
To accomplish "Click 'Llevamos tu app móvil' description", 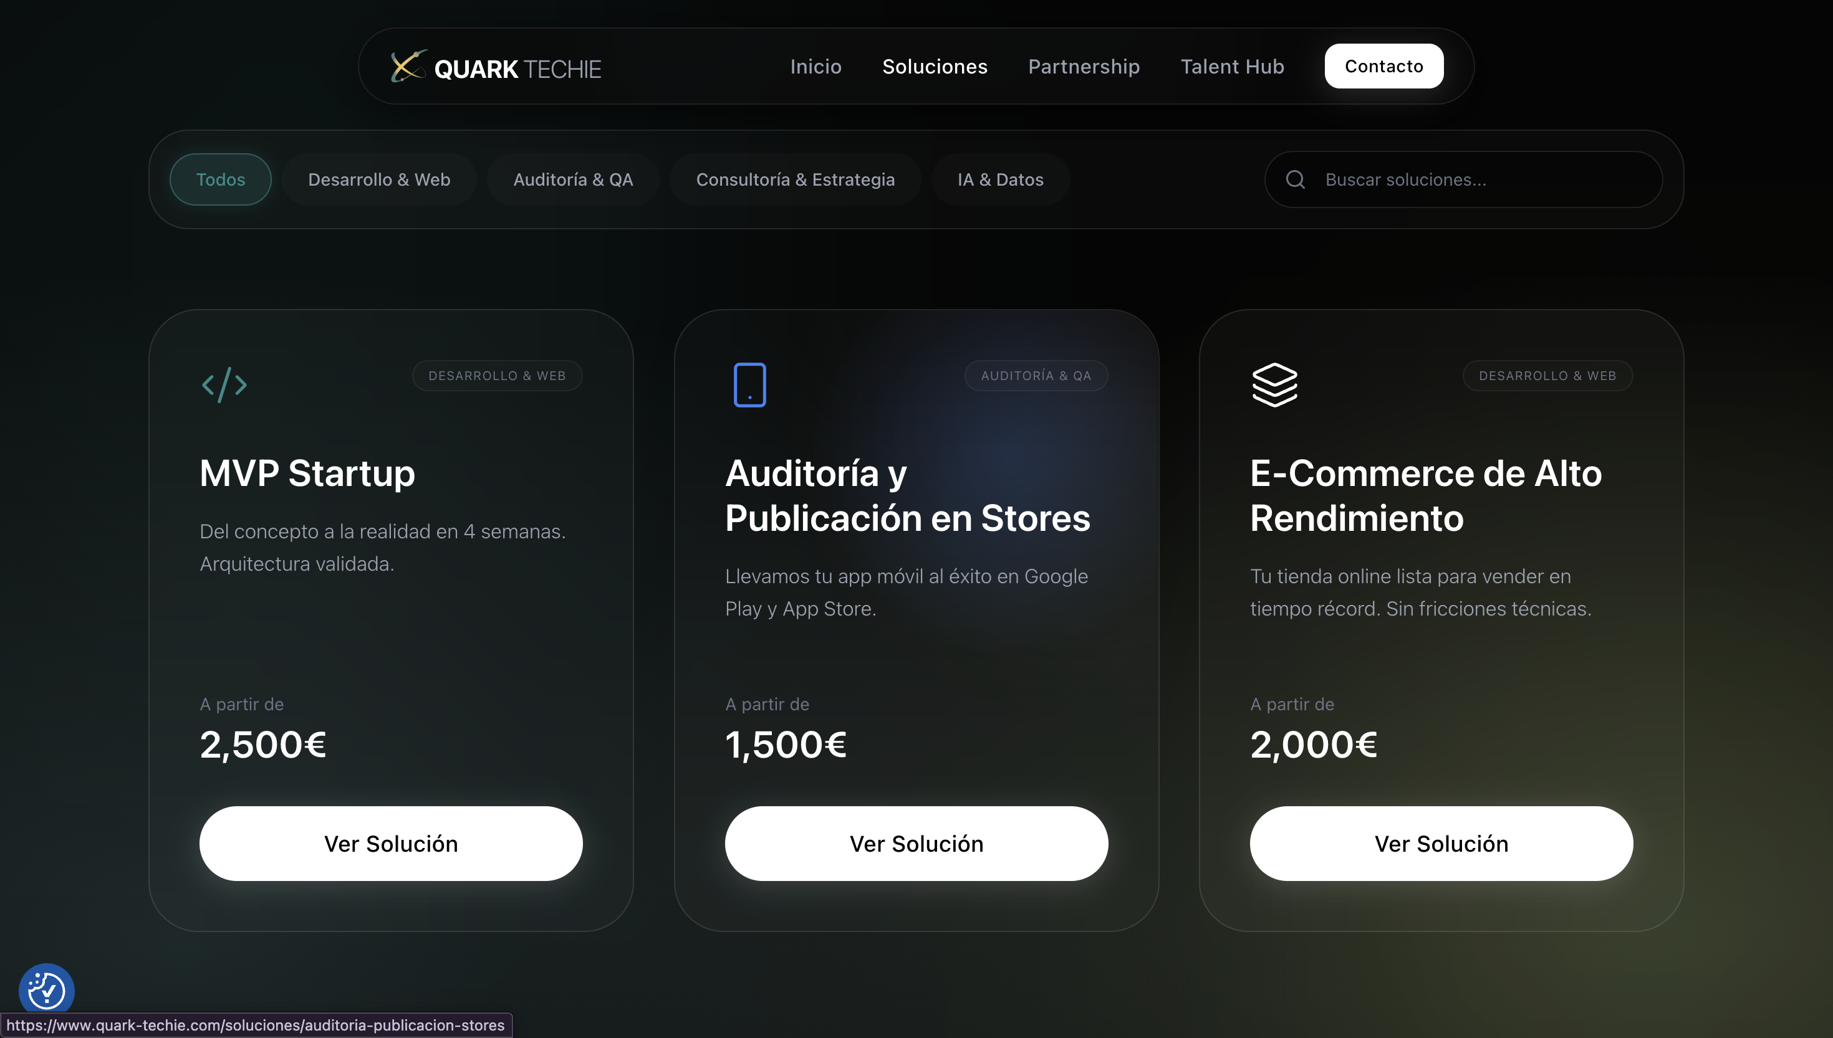I will click(x=907, y=593).
